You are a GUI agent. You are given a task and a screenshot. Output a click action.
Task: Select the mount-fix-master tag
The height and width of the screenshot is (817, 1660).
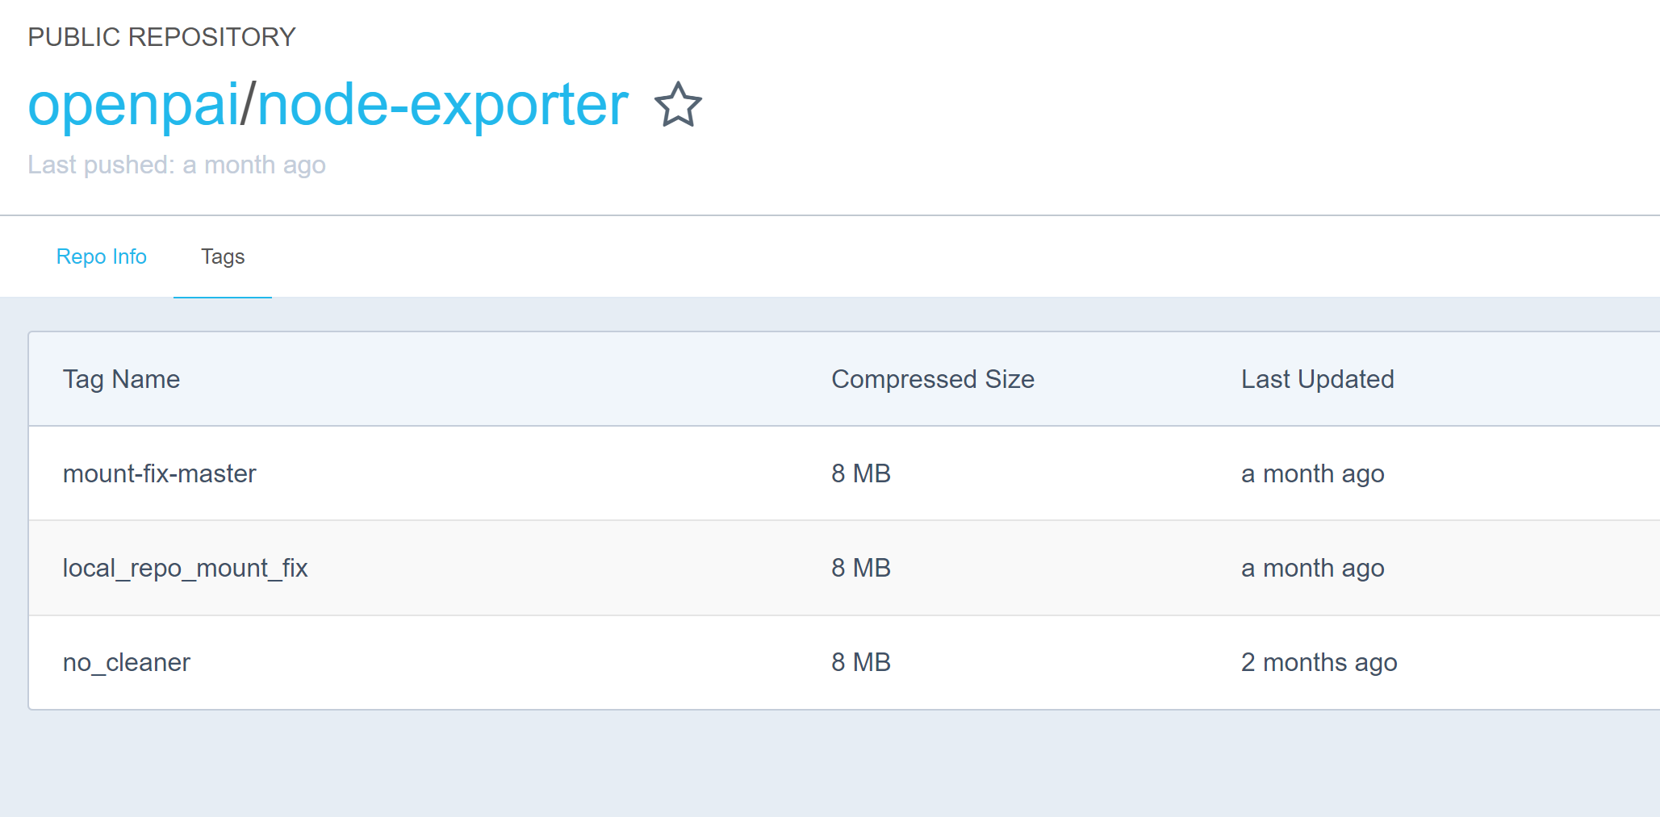(159, 473)
